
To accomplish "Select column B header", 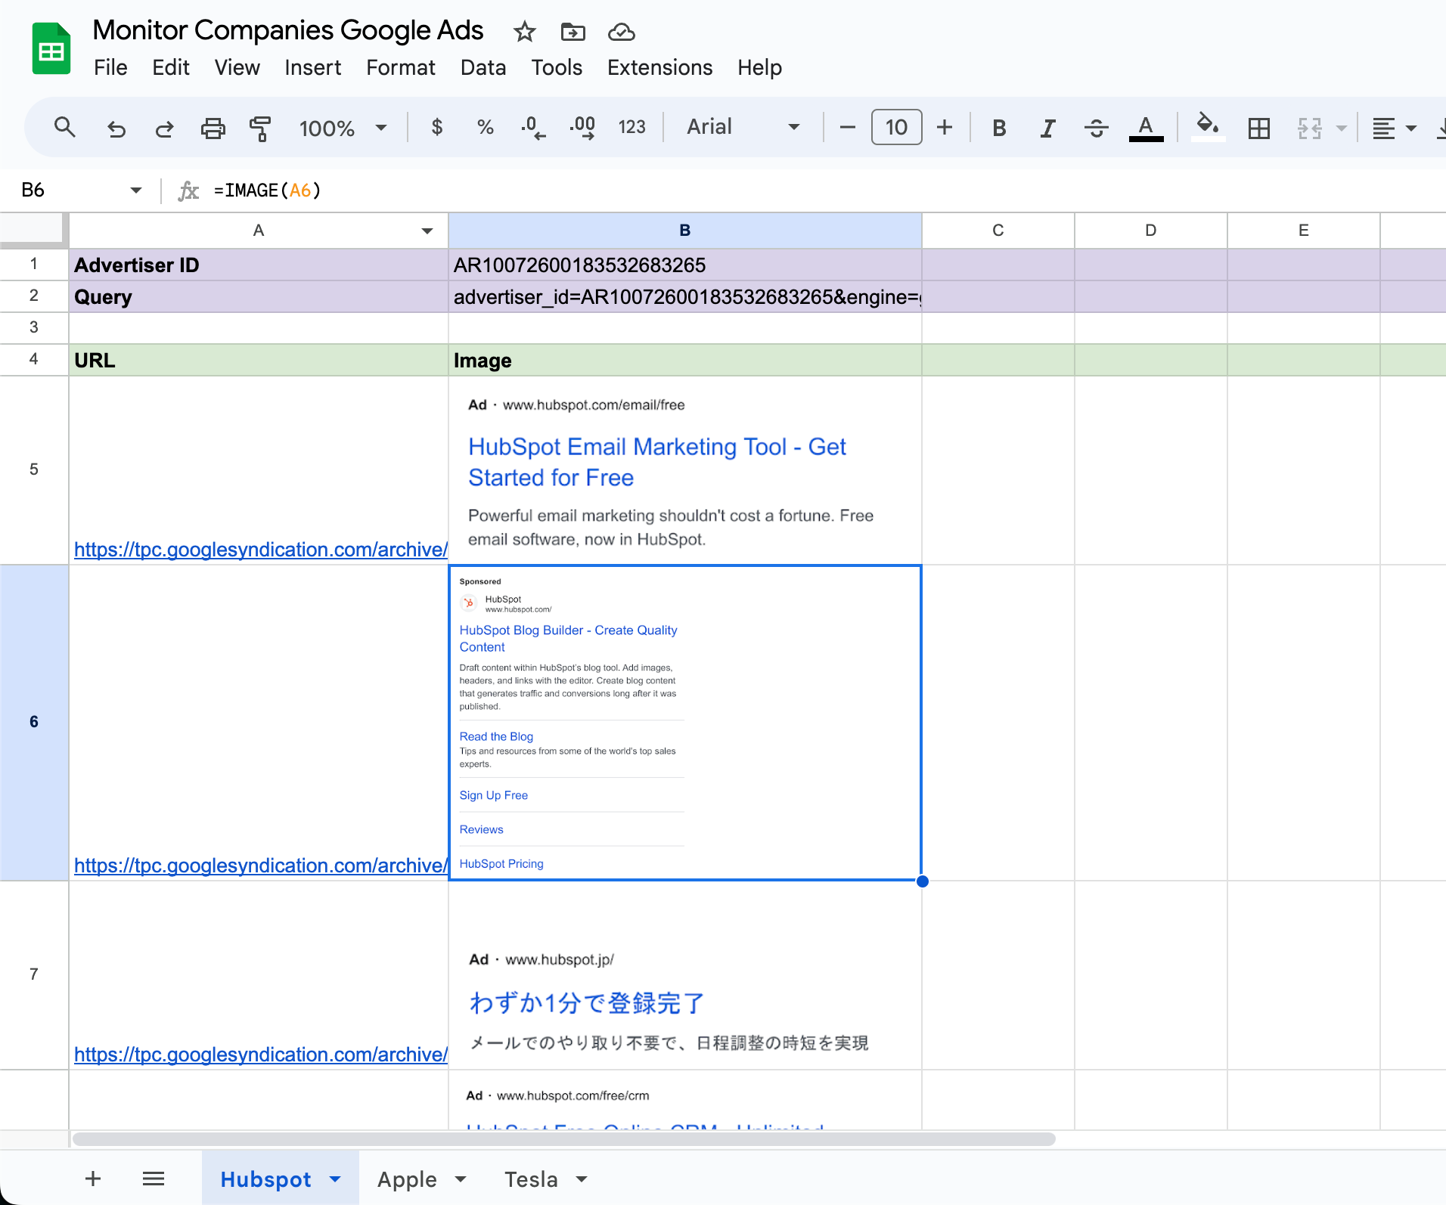I will (x=684, y=231).
